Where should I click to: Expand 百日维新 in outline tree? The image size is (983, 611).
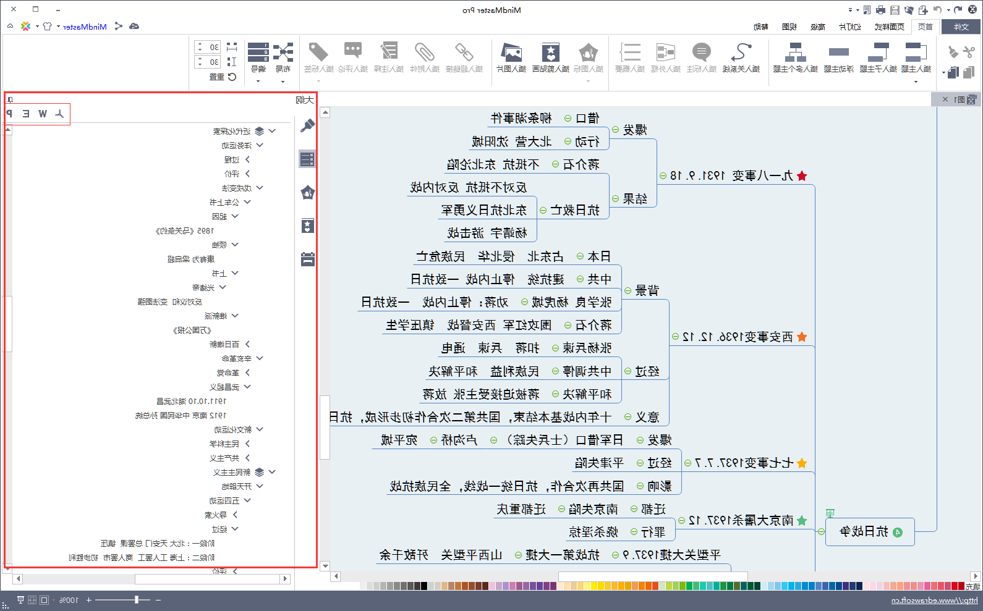coord(247,344)
